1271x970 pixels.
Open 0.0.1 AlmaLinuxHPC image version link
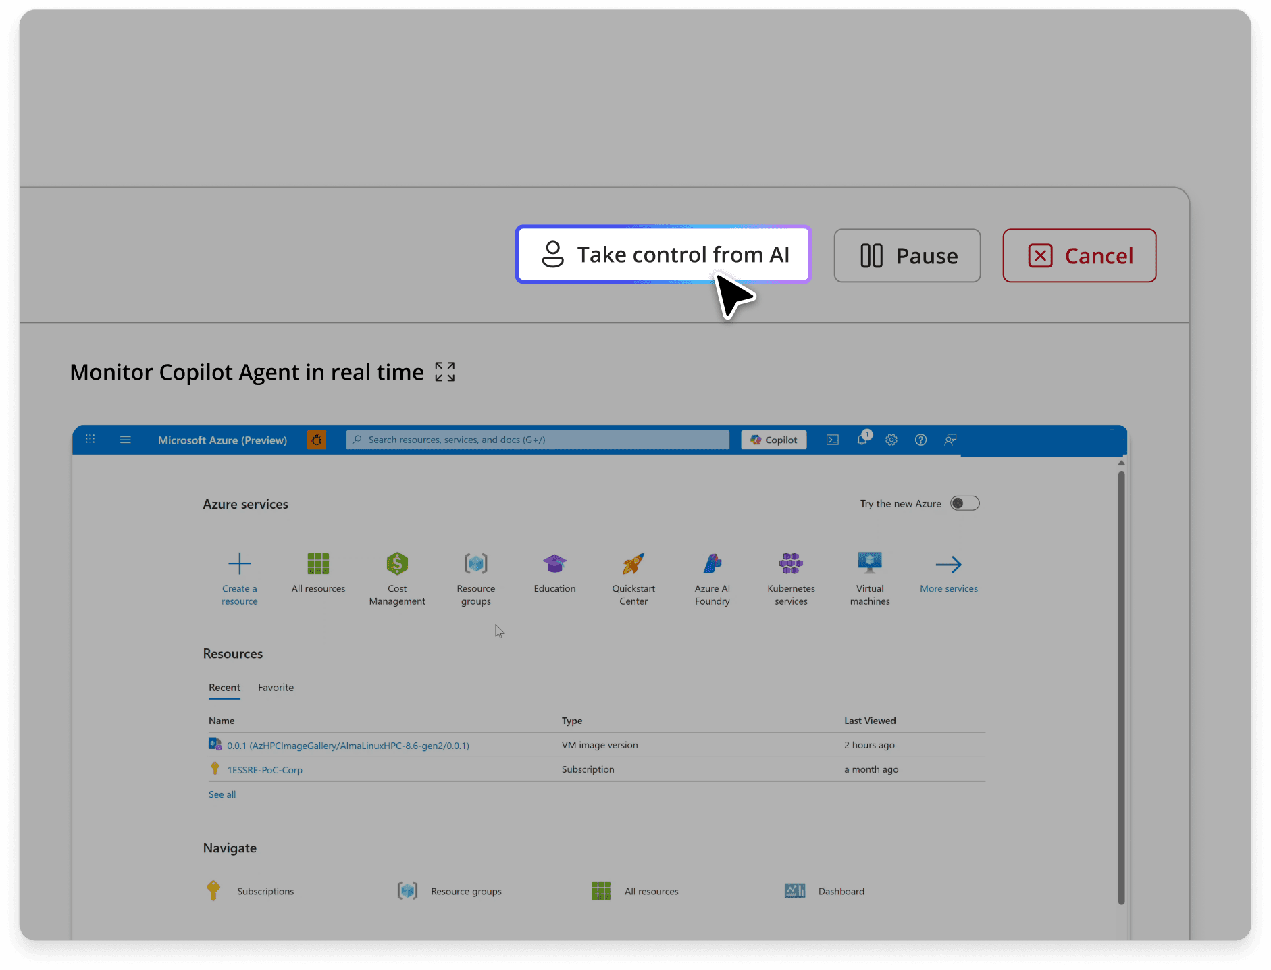348,745
